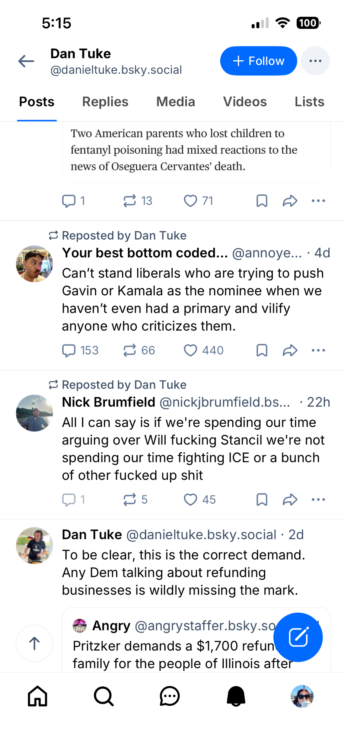This screenshot has width=344, height=744.
Task: Open the @nickjbrumfield handle link
Action: [x=224, y=402]
